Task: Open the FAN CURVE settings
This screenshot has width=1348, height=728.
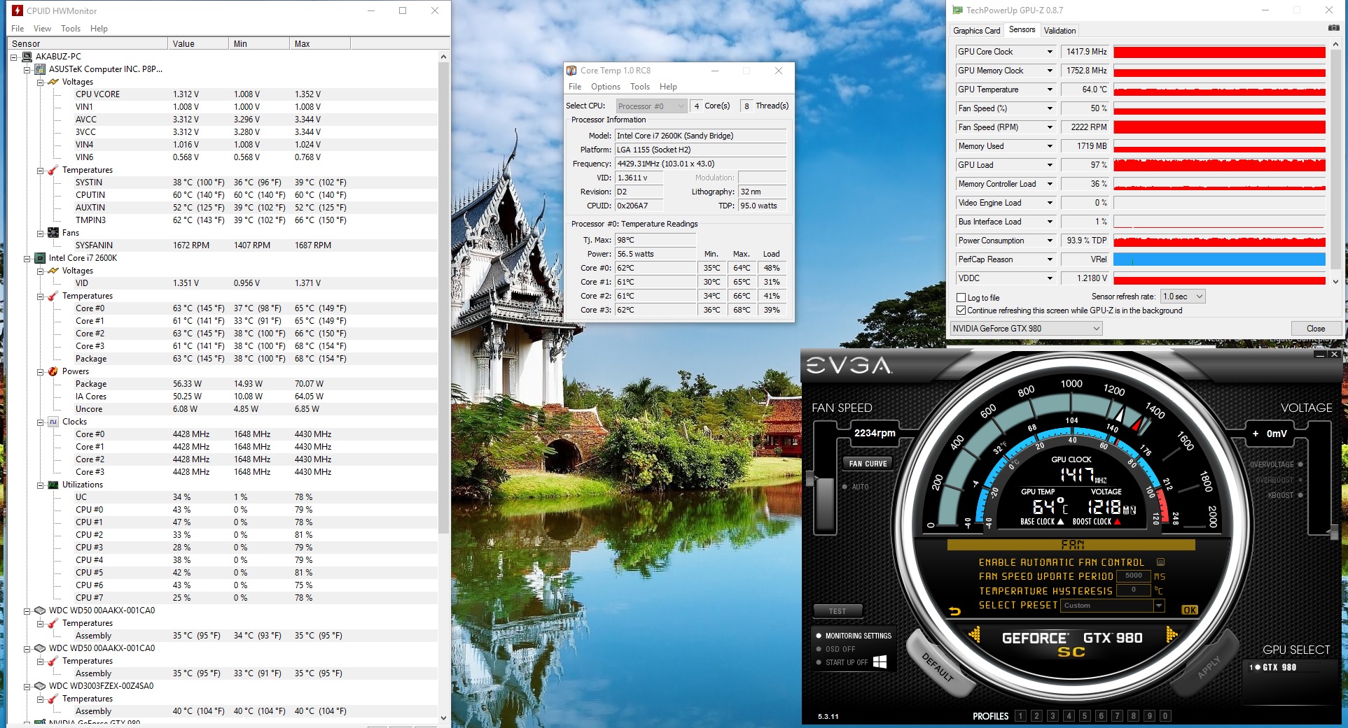Action: click(x=868, y=464)
